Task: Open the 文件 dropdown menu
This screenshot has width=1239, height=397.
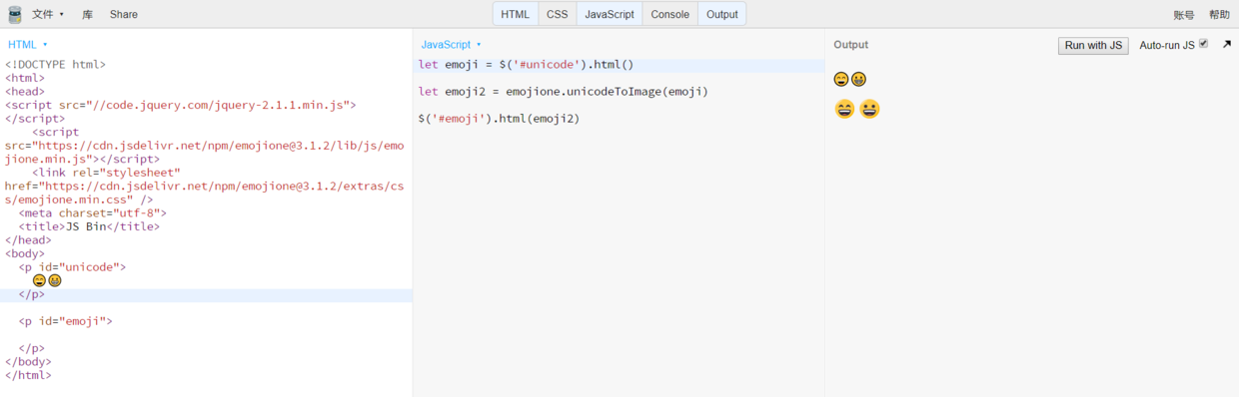Action: pyautogui.click(x=48, y=14)
